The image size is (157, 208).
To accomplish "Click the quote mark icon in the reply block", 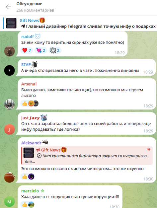I will (149, 150).
